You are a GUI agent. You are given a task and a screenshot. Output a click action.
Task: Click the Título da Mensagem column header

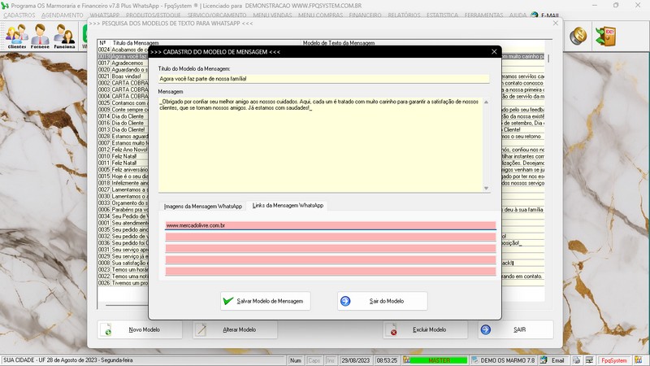tap(136, 43)
